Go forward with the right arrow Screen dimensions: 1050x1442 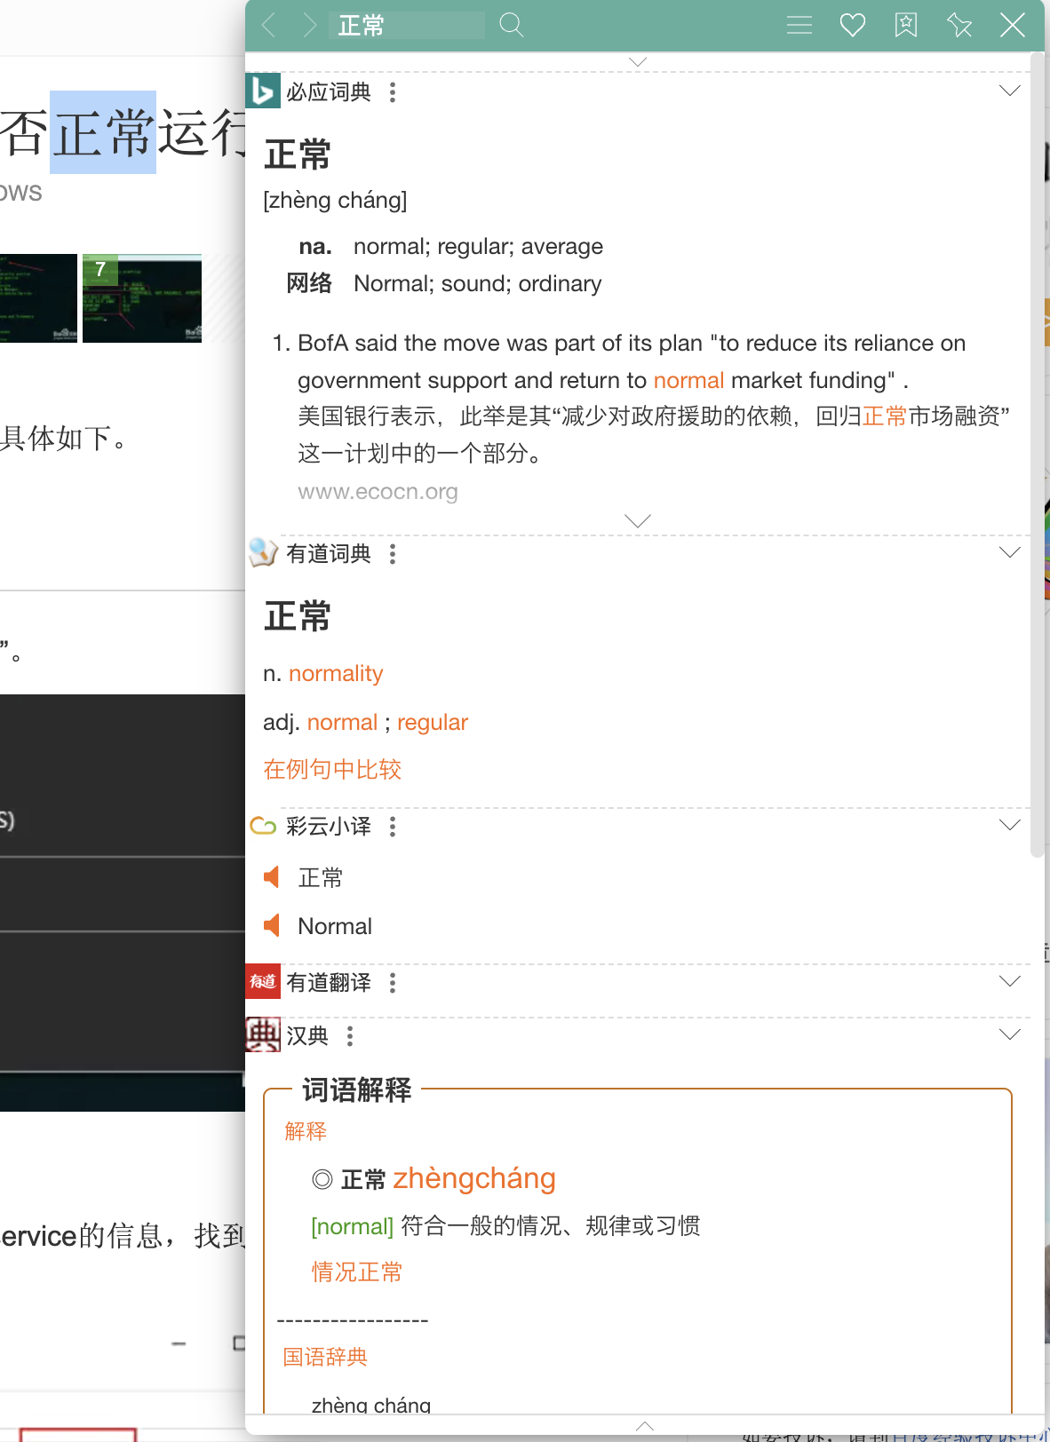(x=308, y=25)
